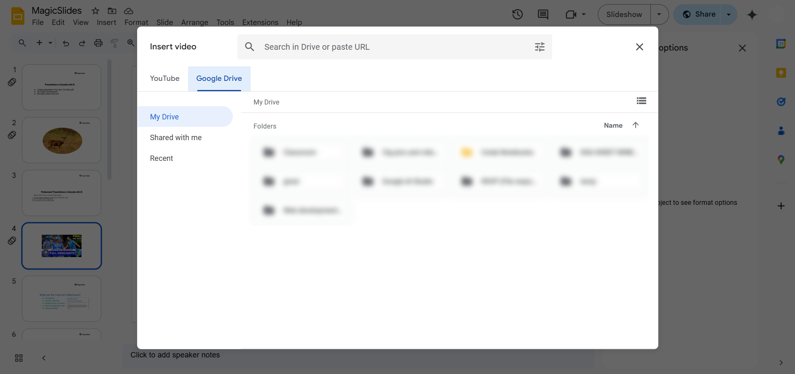This screenshot has width=795, height=374.
Task: Open Contacts side panel icon
Action: tap(781, 131)
